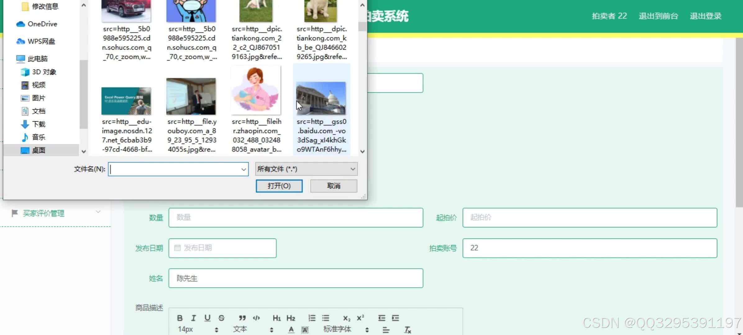Click the file list scroll-up arrow
Viewport: 743px width, 335px height.
point(362,5)
